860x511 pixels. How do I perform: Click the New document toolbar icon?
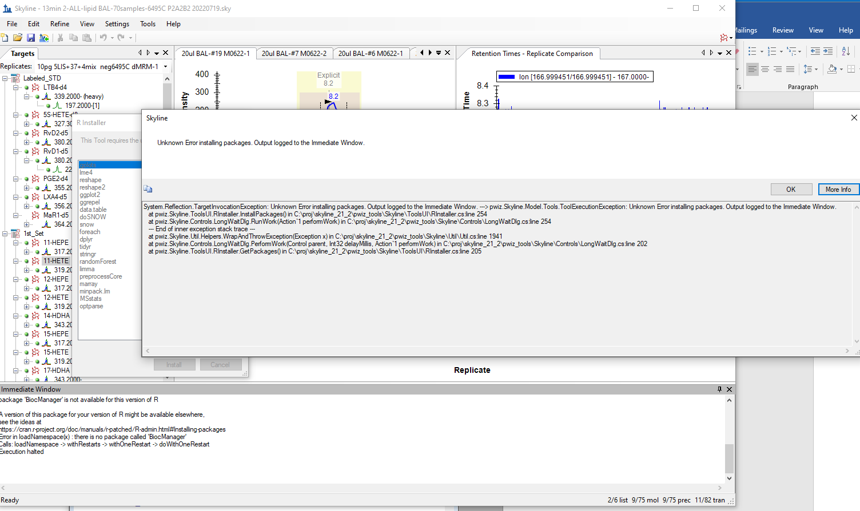(x=5, y=38)
